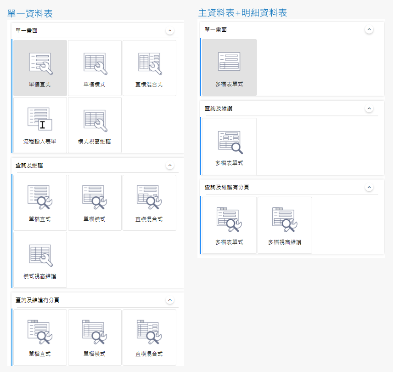Pick 直橫混合式 in 單一資料表 單一畫面

[x=149, y=68]
